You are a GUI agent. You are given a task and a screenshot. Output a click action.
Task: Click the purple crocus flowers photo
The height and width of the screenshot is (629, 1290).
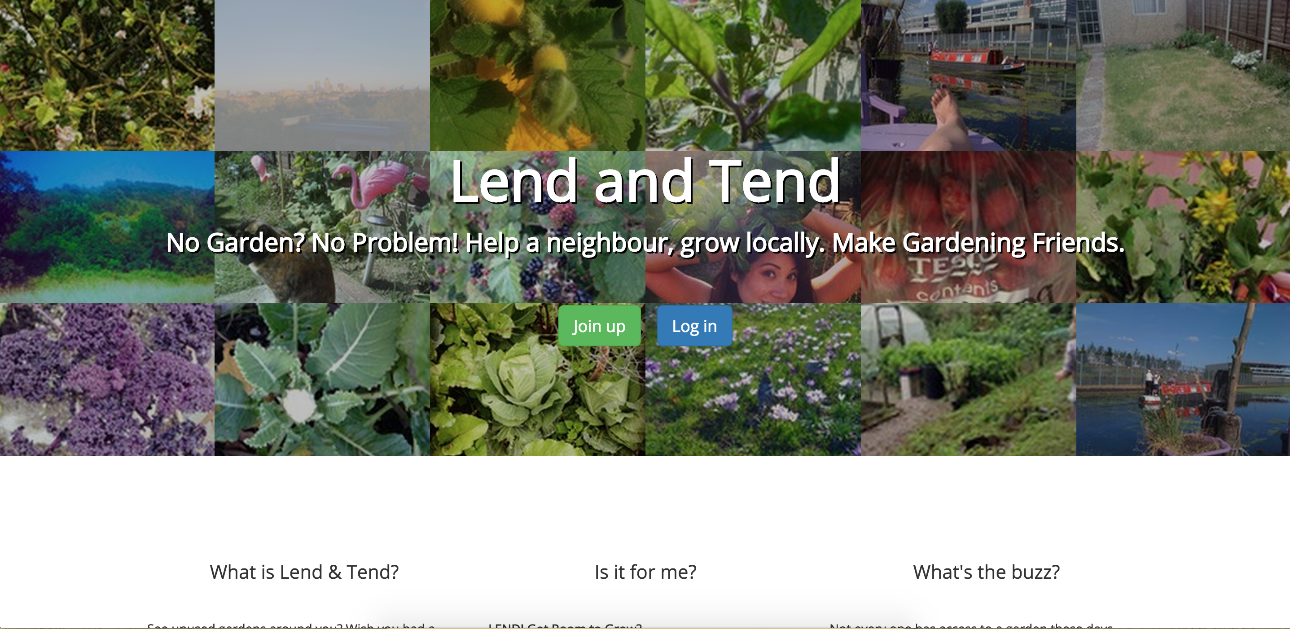[753, 379]
